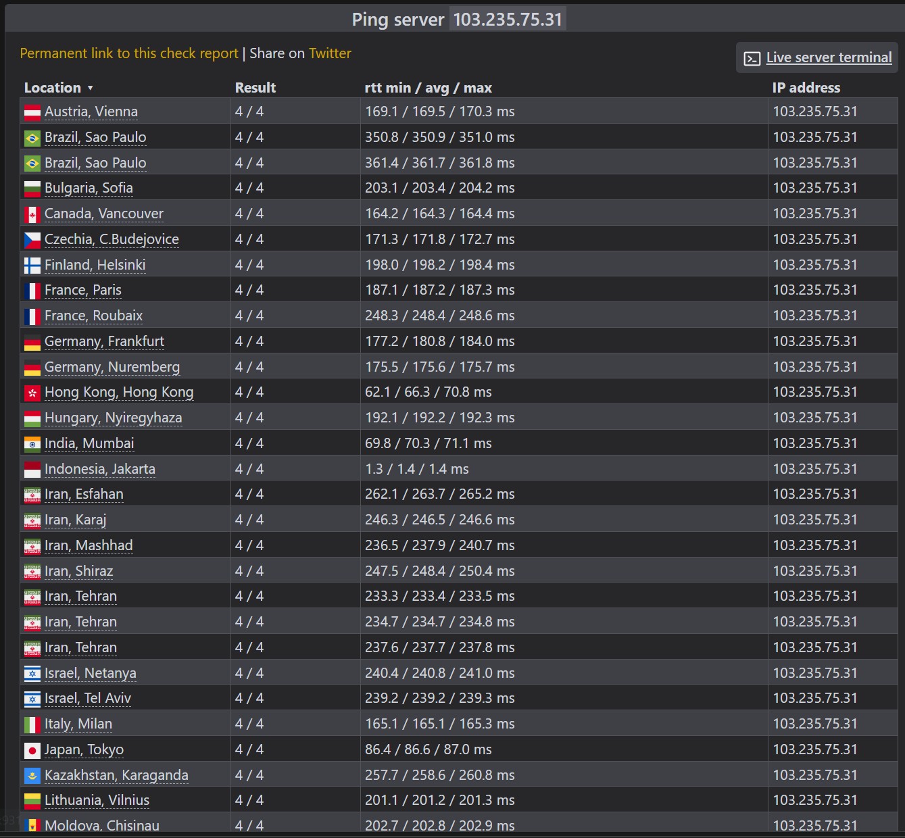Open the Hong Kong, Hong Kong location link
The height and width of the screenshot is (838, 905).
click(119, 392)
